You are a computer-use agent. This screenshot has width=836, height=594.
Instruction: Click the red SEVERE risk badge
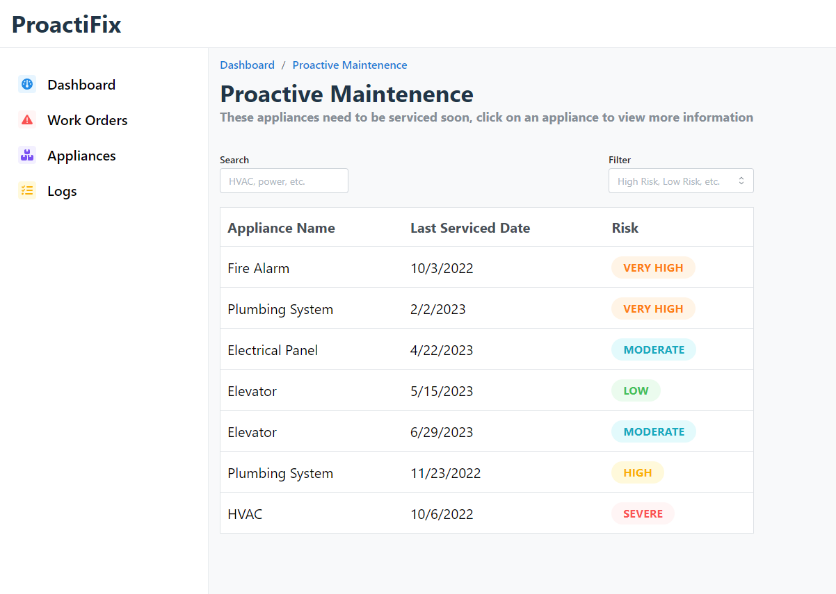[643, 513]
